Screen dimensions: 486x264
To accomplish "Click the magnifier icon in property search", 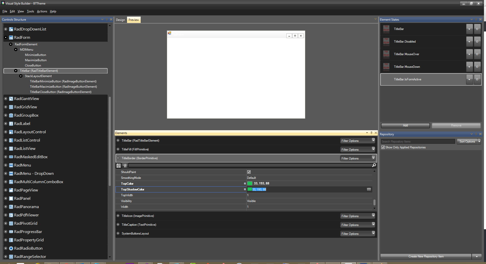I will (x=374, y=165).
